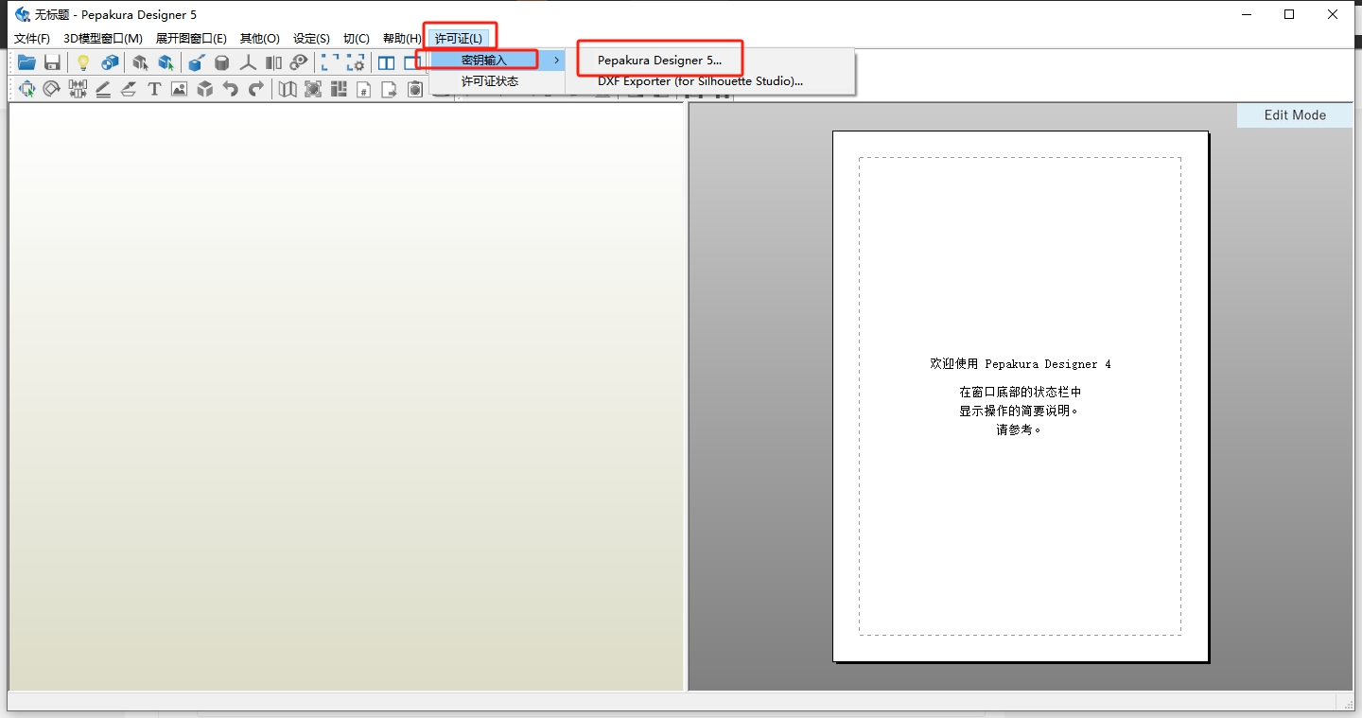Click the insert image picture icon
Viewport: 1362px width, 718px height.
point(179,89)
